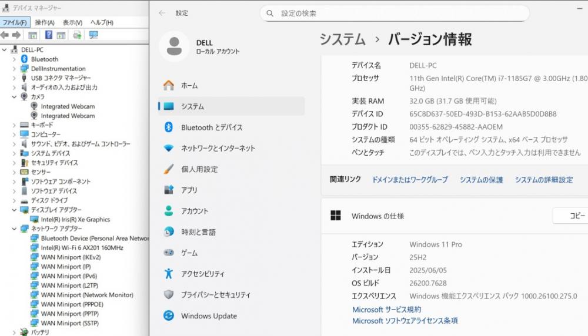This screenshot has height=336, width=588.
Task: Click the Help icon in Device Manager toolbar
Action: pos(49,35)
